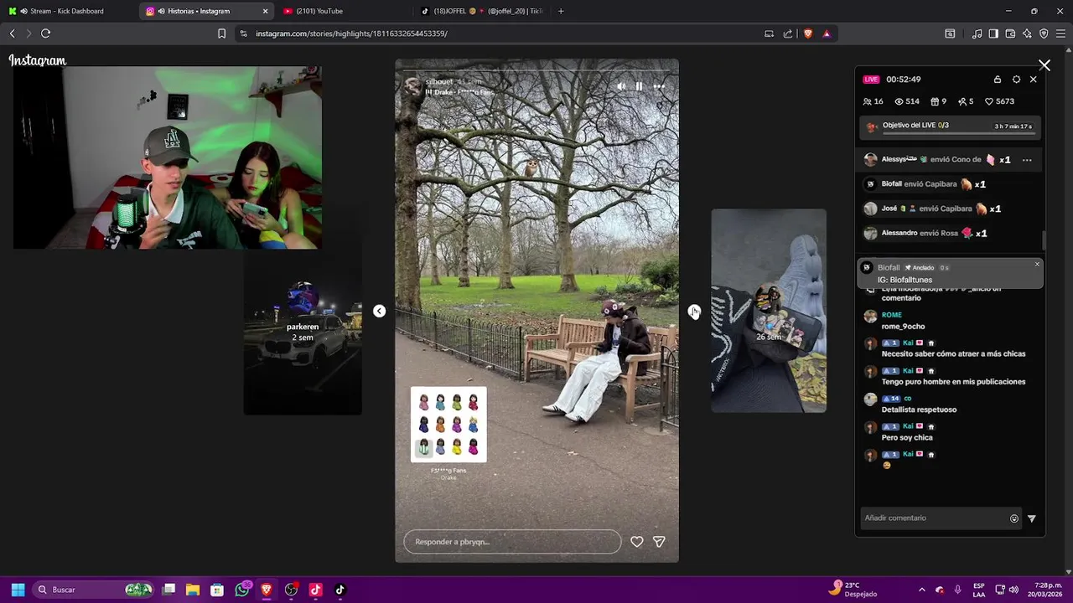Open File Explorer from taskbar
Image resolution: width=1073 pixels, height=603 pixels.
tap(193, 590)
